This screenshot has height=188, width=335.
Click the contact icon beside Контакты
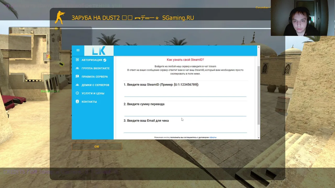[77, 102]
